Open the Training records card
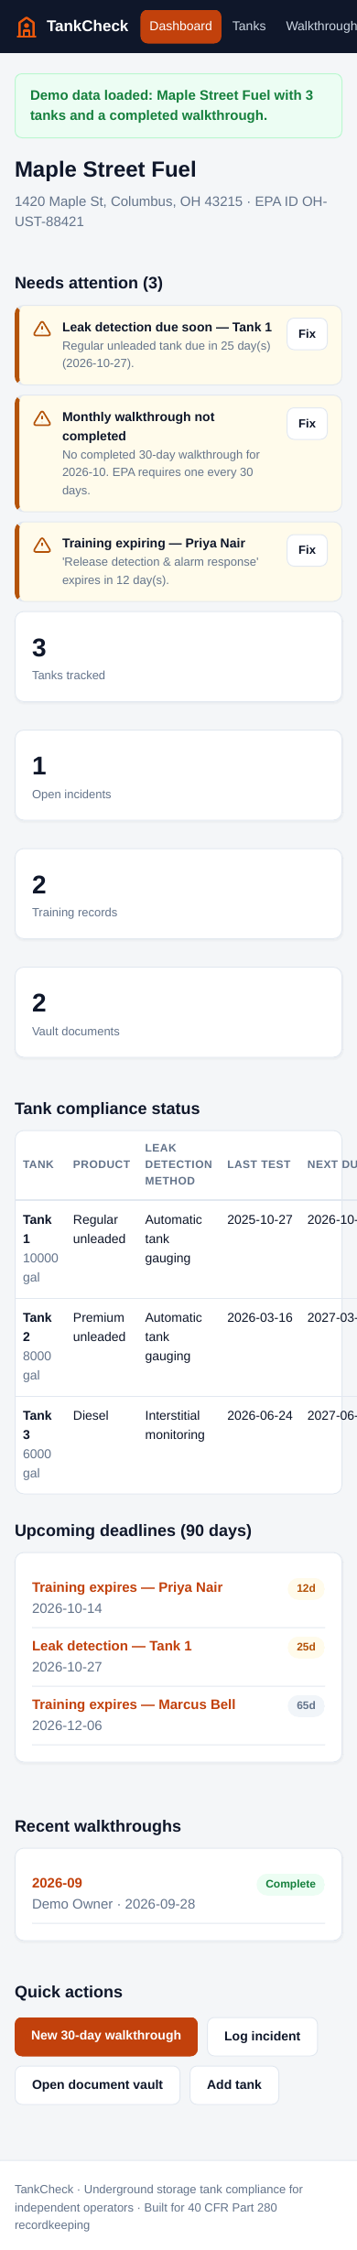This screenshot has width=357, height=2250. click(178, 893)
